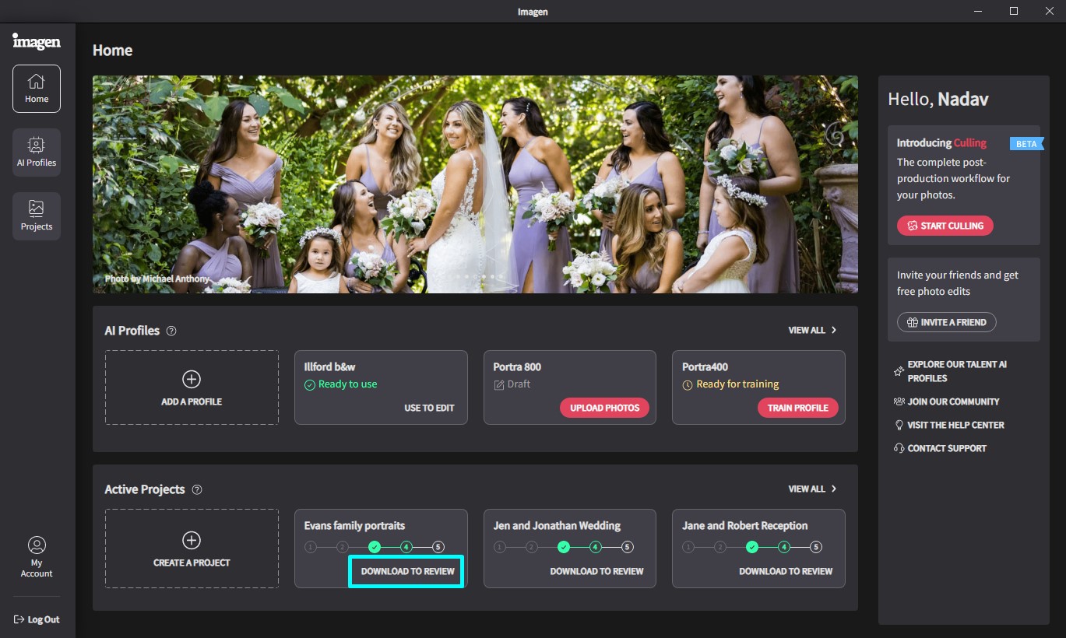Start culling from the beta promo
This screenshot has width=1066, height=638.
(x=945, y=226)
